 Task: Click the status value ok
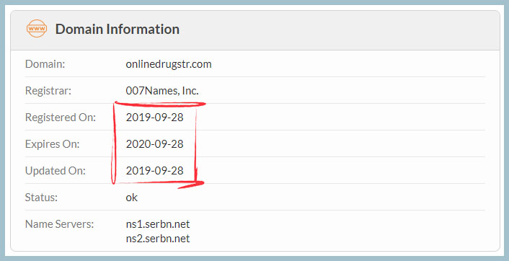[131, 197]
